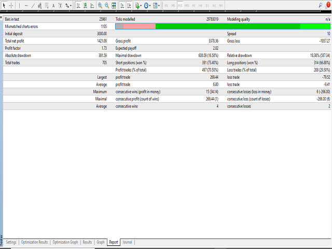Open the Journal tab

[127, 242]
